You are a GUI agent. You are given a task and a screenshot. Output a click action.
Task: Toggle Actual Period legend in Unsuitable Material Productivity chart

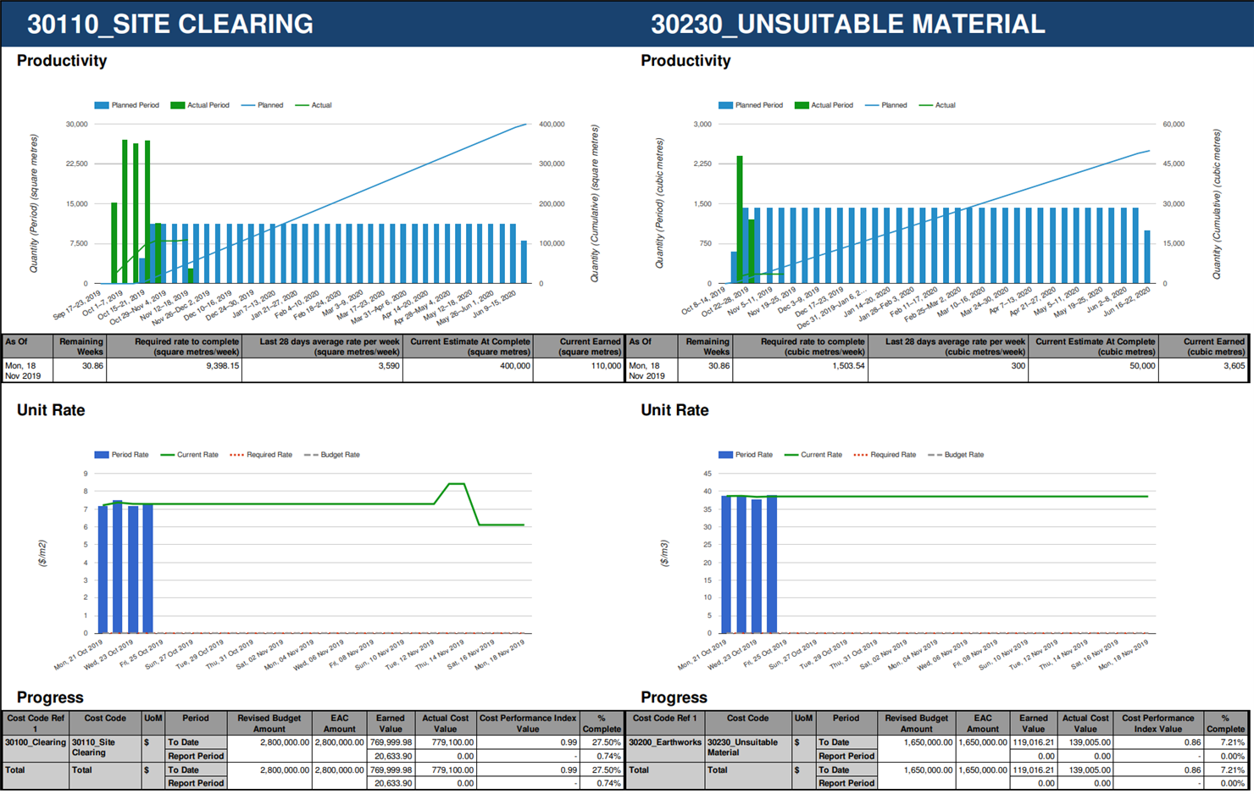point(824,105)
